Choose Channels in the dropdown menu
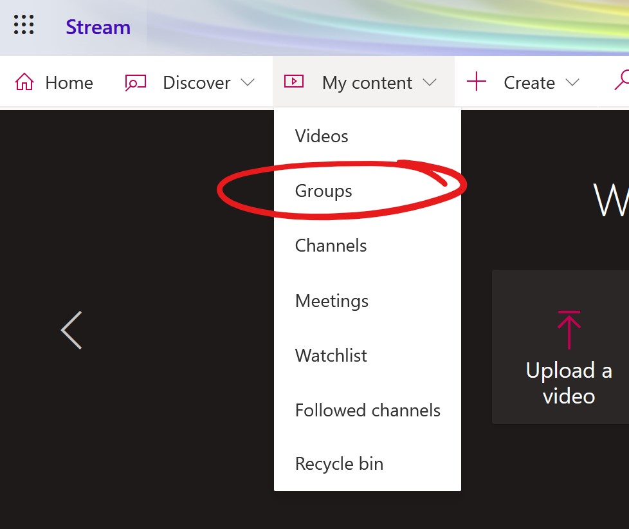This screenshot has height=529, width=629. [331, 245]
